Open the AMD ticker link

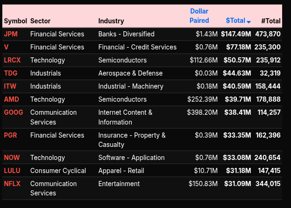11,99
